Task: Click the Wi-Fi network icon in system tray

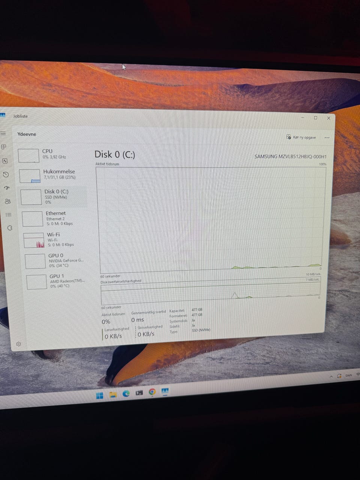Action: [358, 374]
